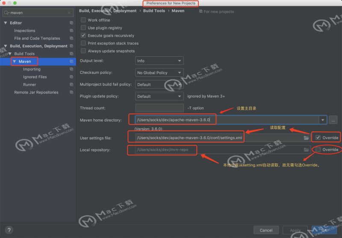Click the Maven home directory path field
The height and width of the screenshot is (238, 342).
pyautogui.click(x=227, y=120)
